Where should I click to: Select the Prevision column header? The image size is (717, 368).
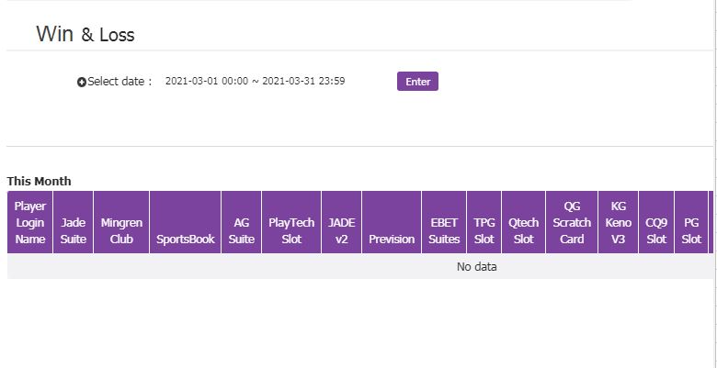(x=392, y=239)
